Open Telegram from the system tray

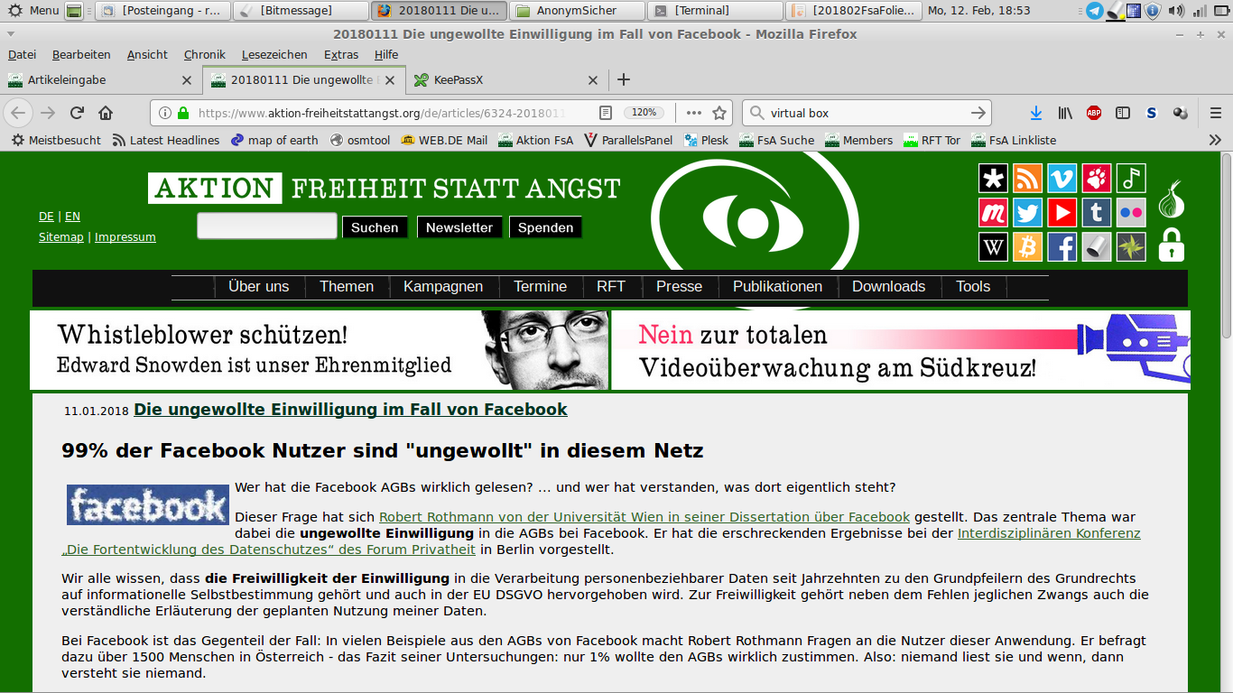1094,11
